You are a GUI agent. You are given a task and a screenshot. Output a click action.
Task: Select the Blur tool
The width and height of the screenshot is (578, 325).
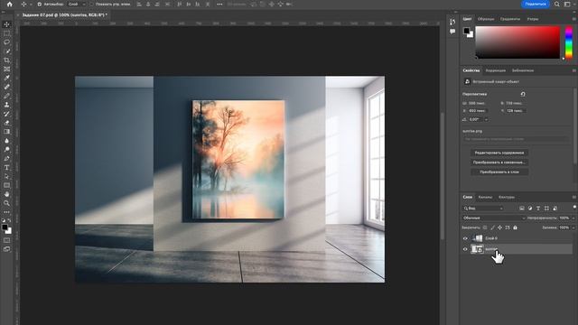[6, 141]
